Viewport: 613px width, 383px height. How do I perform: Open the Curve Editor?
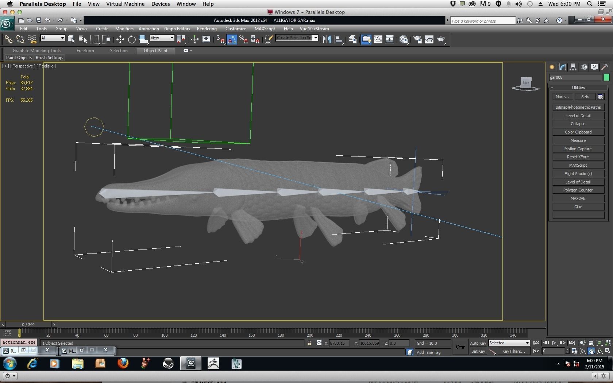pos(378,39)
